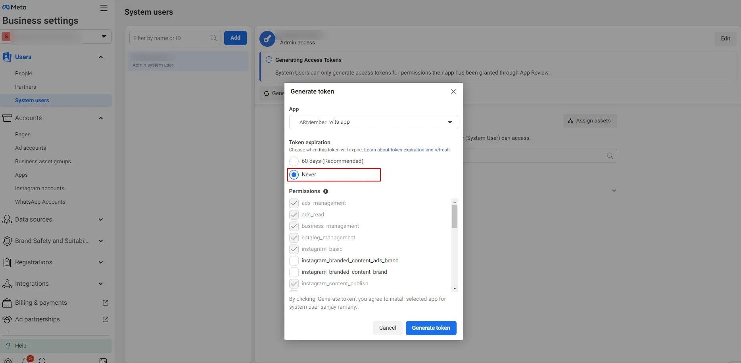741x363 pixels.
Task: Open Learn about token expiration link
Action: pos(407,150)
